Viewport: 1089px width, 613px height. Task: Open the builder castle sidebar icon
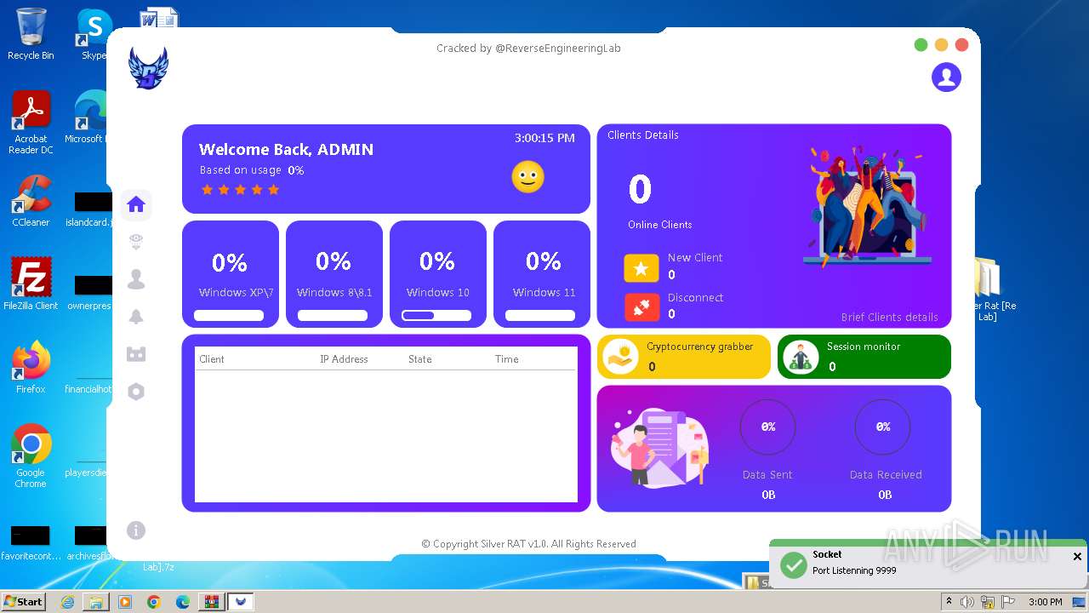tap(136, 354)
